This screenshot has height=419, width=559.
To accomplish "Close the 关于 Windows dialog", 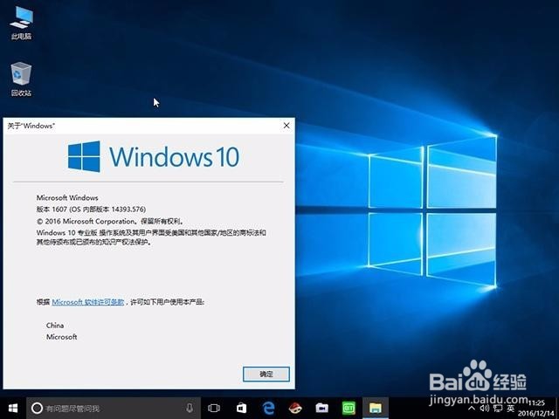I will tap(286, 126).
